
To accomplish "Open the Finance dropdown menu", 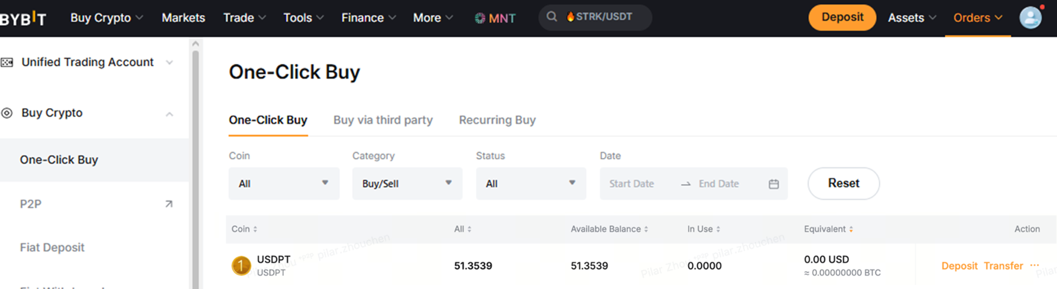I will coord(368,18).
